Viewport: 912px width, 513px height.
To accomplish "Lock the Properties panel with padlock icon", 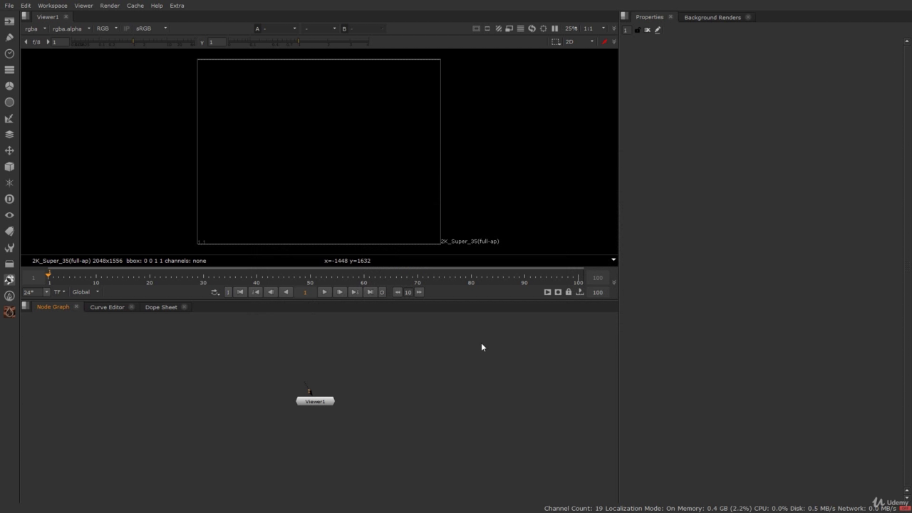I will (638, 30).
